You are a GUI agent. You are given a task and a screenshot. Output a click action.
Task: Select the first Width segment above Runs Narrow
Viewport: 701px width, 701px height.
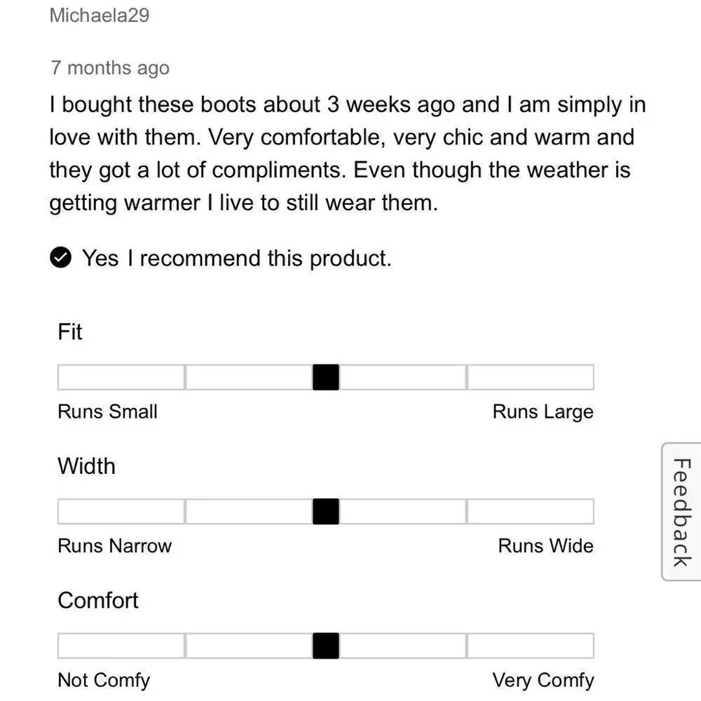click(x=121, y=512)
